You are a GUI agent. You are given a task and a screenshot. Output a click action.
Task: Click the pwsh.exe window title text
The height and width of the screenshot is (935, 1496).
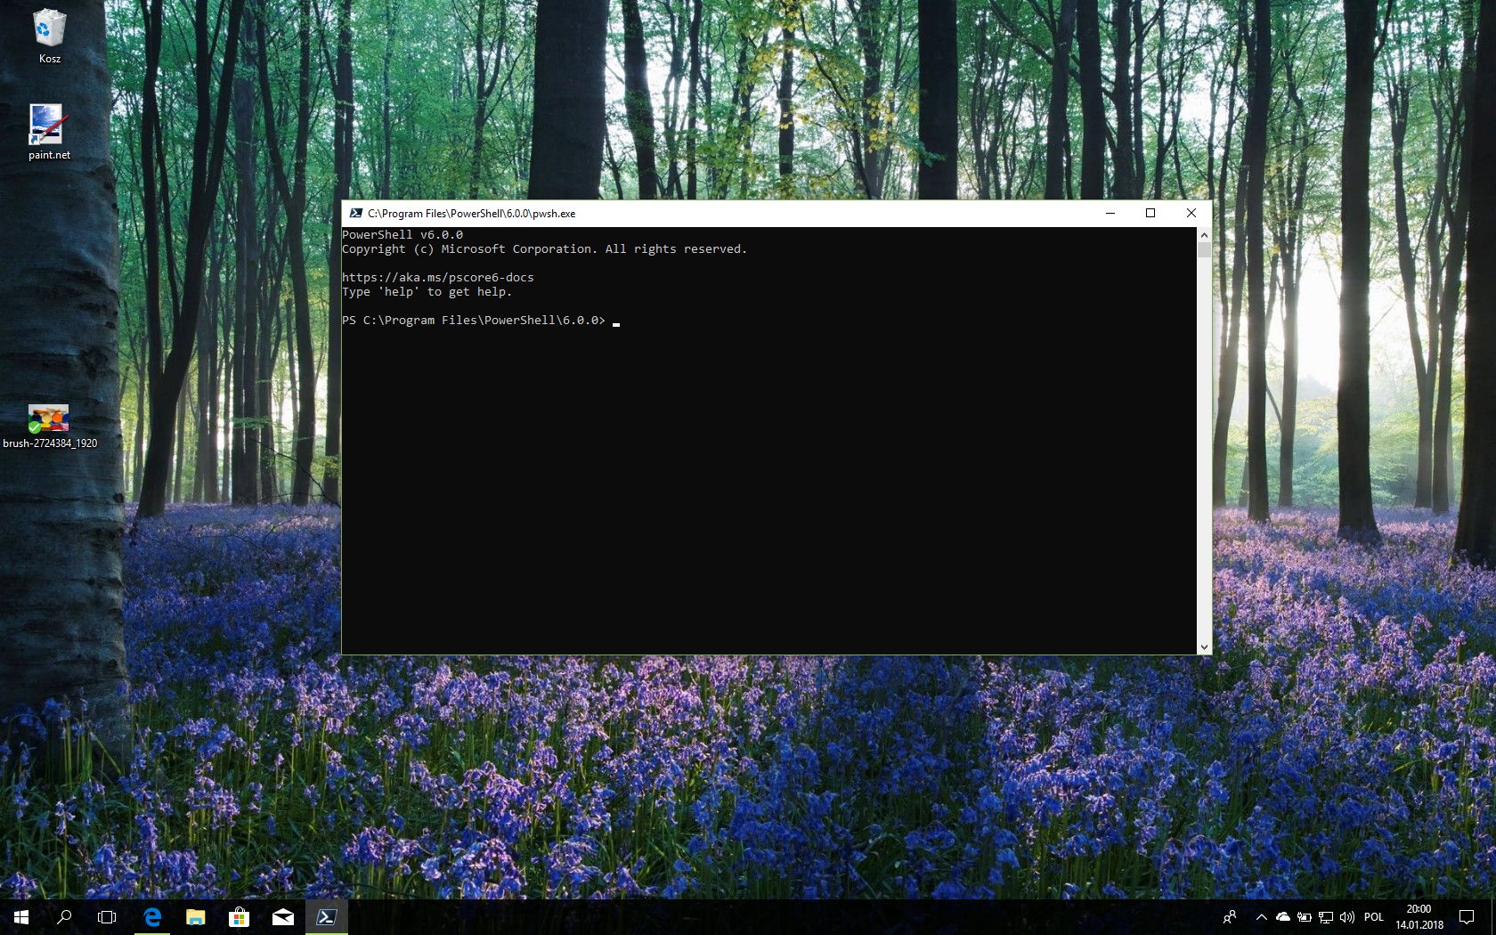pyautogui.click(x=472, y=214)
